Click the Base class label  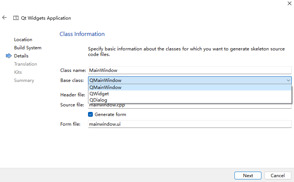[x=72, y=80]
